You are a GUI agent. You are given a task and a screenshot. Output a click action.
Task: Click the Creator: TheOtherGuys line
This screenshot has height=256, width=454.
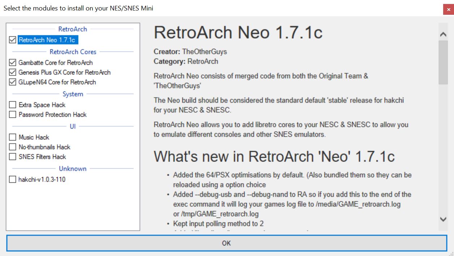(190, 52)
